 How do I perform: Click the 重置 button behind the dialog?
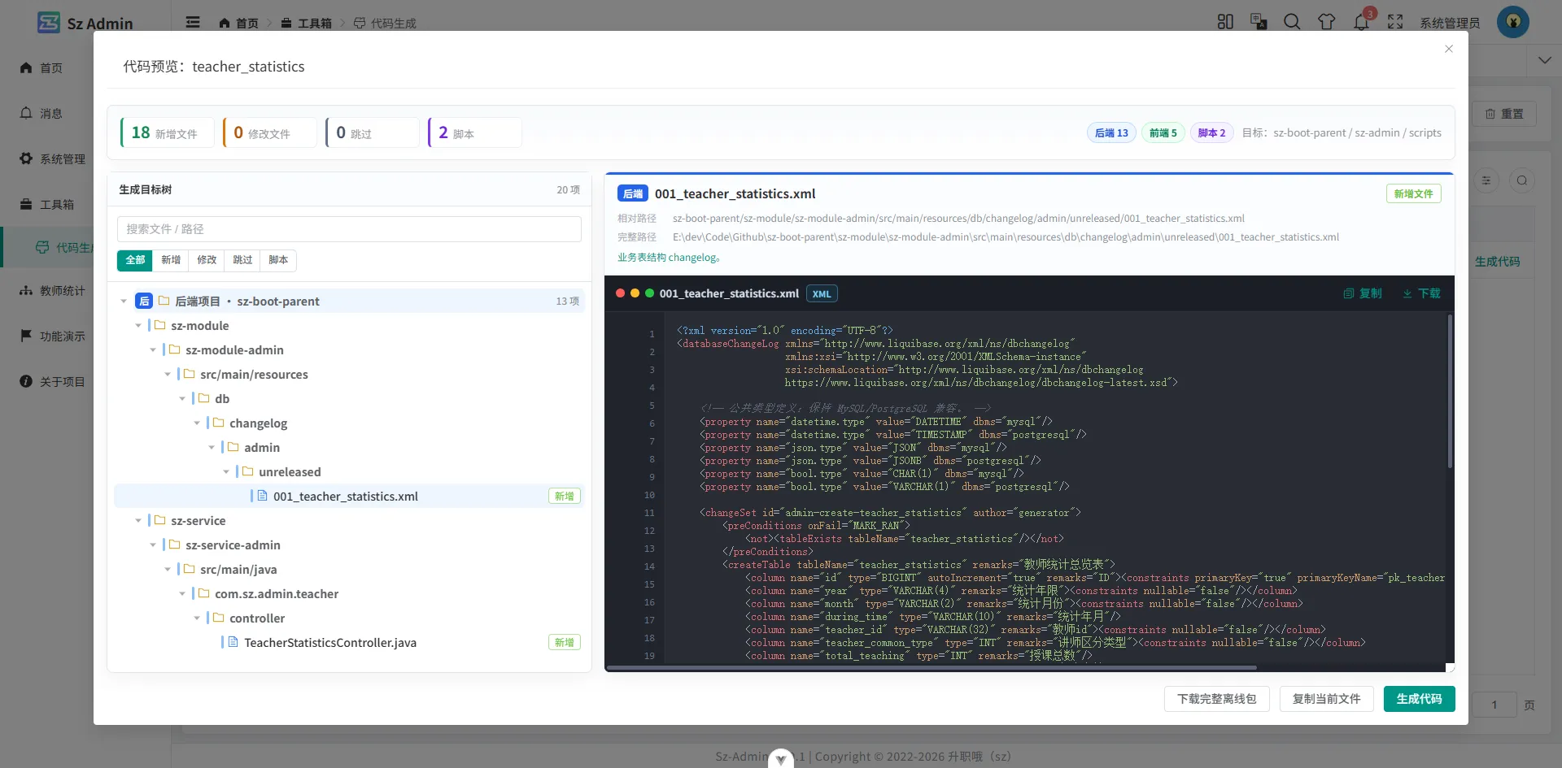1504,114
